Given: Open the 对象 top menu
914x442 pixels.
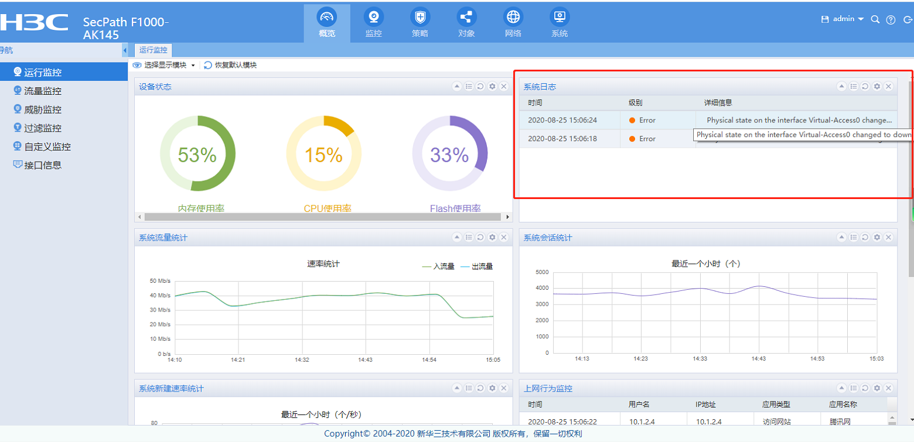Looking at the screenshot, I should 466,23.
